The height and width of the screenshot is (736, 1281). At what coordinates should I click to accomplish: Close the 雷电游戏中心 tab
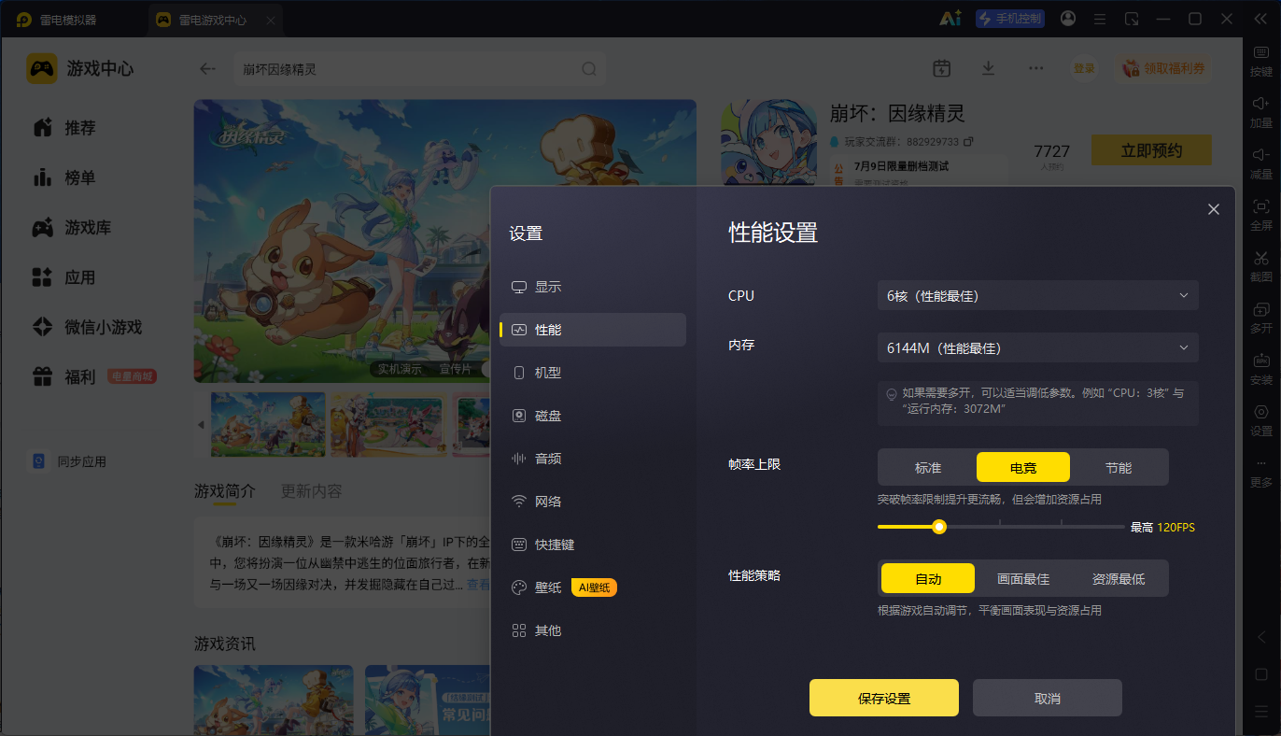tap(271, 20)
